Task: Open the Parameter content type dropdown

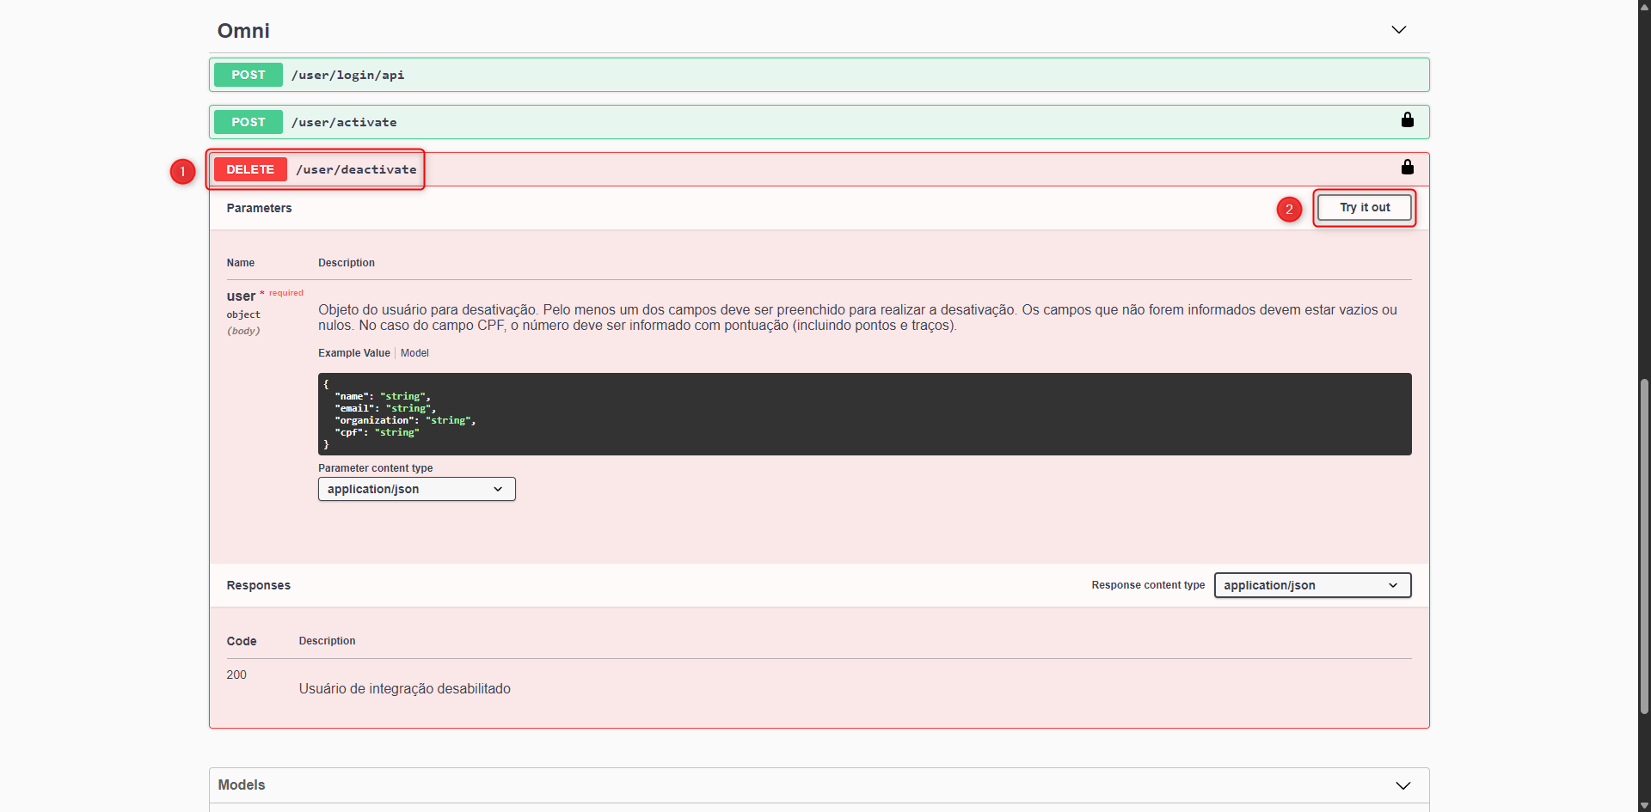Action: point(415,489)
